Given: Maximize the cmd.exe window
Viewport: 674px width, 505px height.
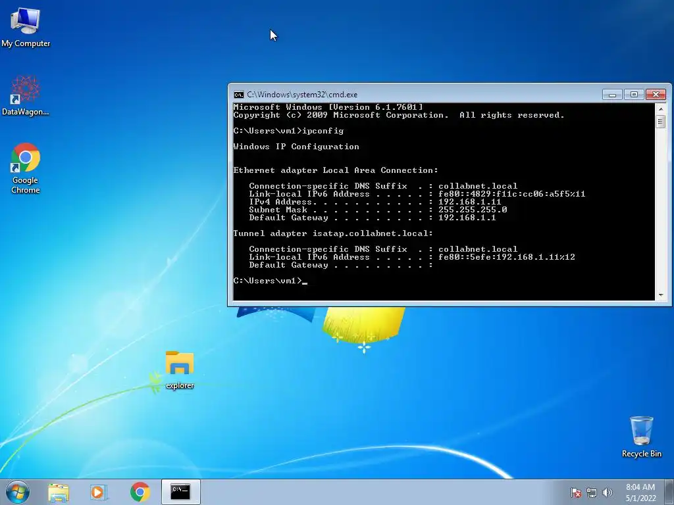Looking at the screenshot, I should (634, 95).
